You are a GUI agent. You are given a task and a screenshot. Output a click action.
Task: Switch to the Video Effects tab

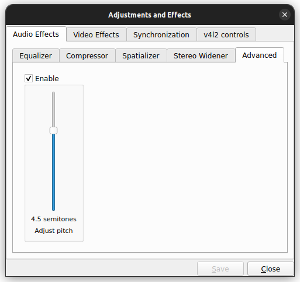96,34
